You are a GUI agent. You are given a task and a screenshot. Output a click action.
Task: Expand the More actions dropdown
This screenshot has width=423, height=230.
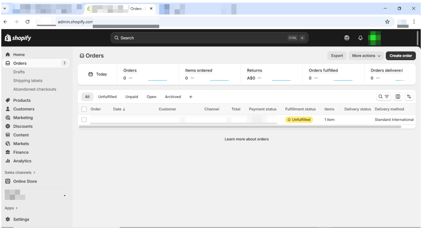click(366, 56)
